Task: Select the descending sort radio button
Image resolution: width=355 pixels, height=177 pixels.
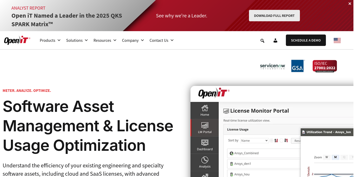Action: tap(281, 140)
